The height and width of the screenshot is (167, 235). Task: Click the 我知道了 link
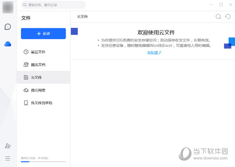[x=154, y=53]
